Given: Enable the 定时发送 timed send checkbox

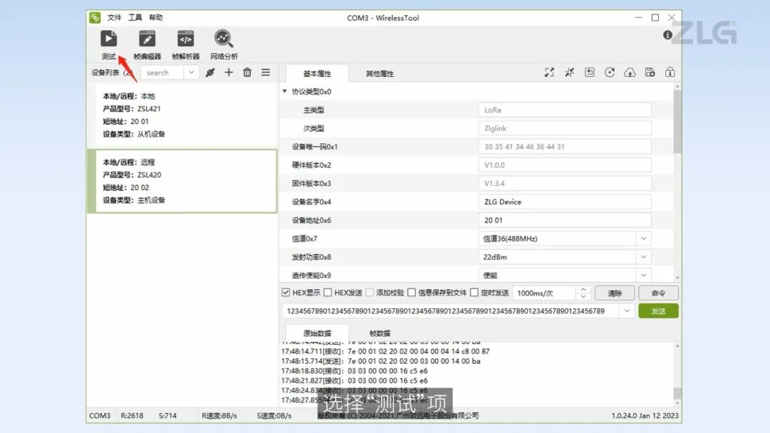Looking at the screenshot, I should [474, 293].
